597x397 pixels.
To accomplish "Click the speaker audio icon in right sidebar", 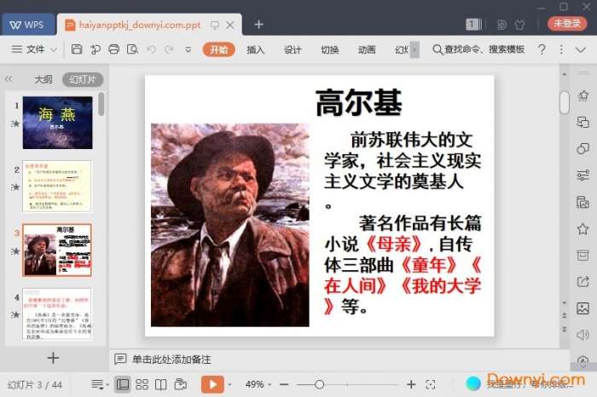I will (583, 335).
